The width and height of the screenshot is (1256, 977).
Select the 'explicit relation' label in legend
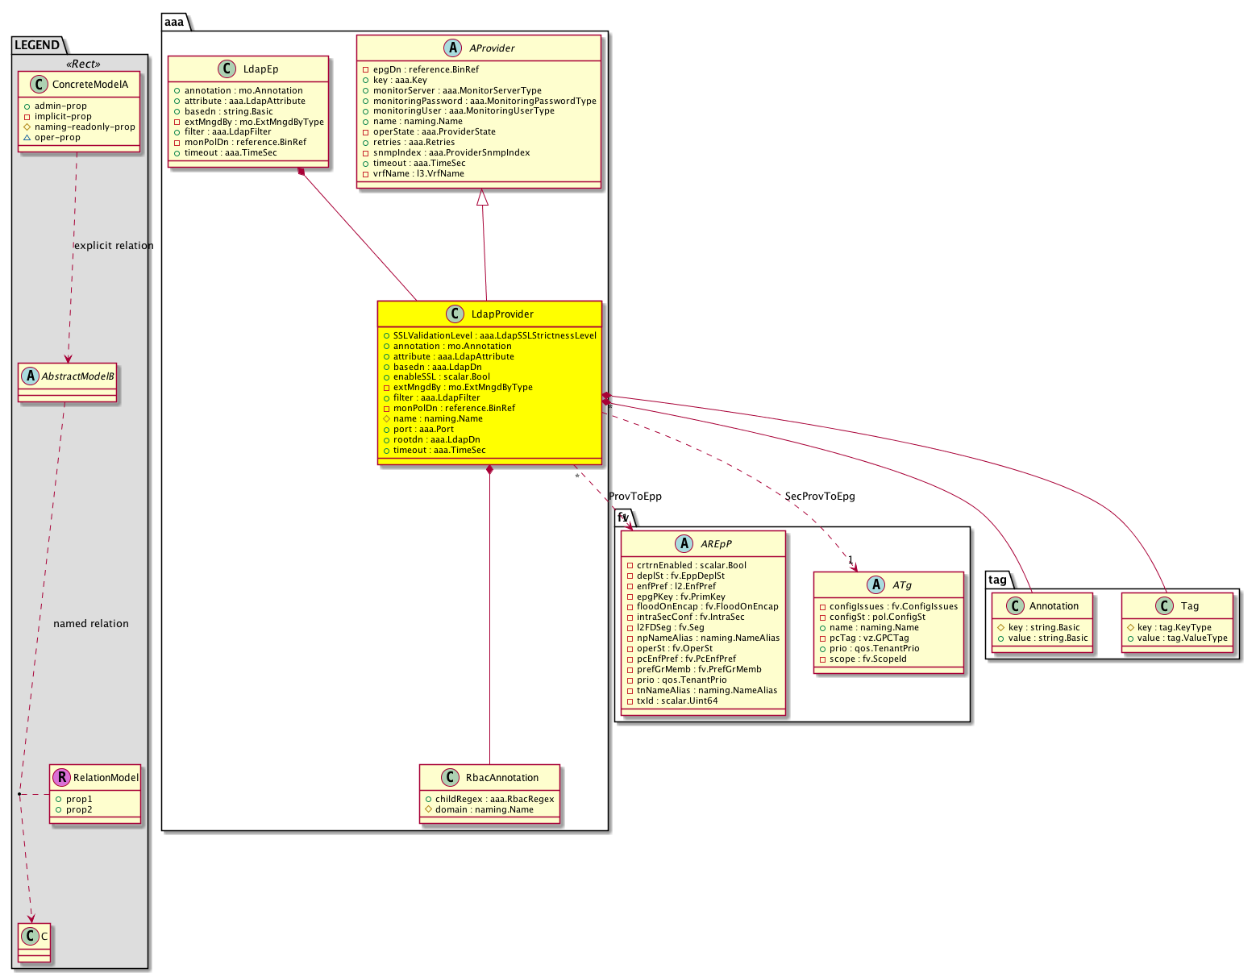click(114, 246)
